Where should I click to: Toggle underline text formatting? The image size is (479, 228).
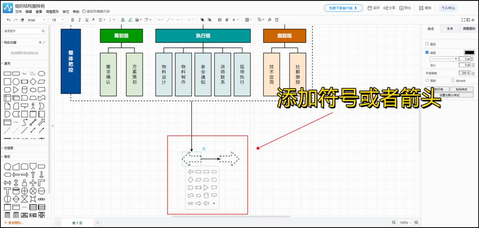(87, 20)
